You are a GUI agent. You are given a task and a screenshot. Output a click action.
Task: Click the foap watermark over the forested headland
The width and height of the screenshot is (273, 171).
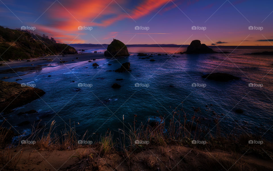pyautogui.click(x=28, y=28)
